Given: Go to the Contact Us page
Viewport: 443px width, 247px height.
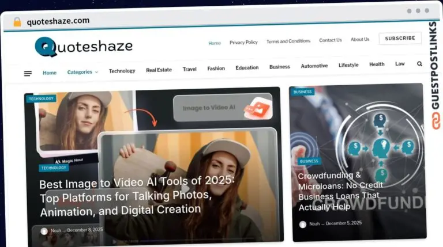Looking at the screenshot, I should (x=331, y=40).
